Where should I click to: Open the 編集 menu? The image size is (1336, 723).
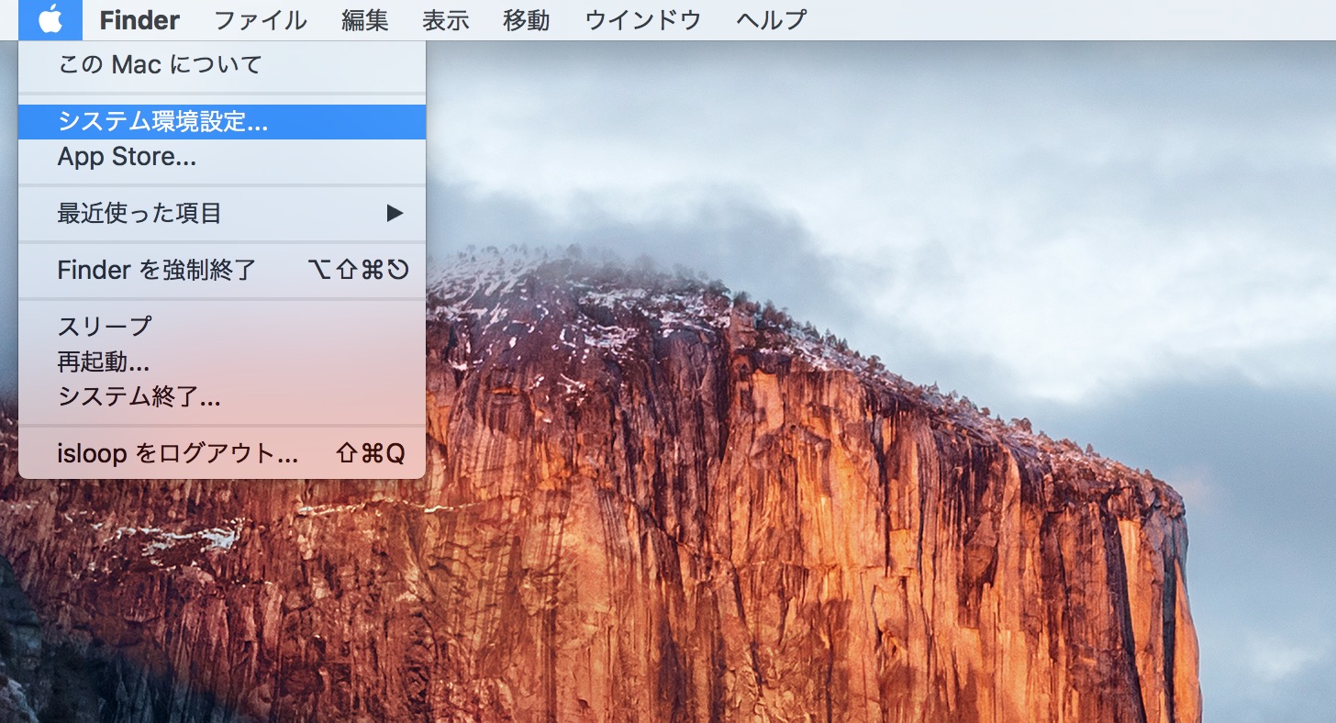click(364, 19)
